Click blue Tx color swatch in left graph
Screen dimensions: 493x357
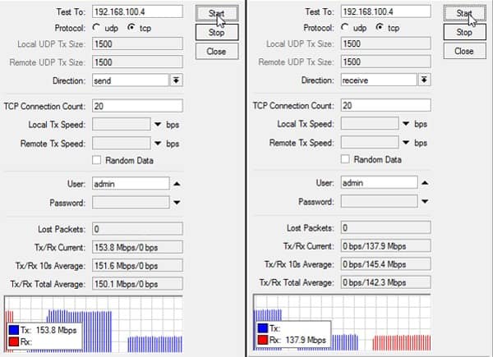pos(14,330)
